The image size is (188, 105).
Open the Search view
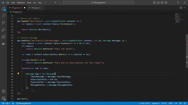(4, 15)
